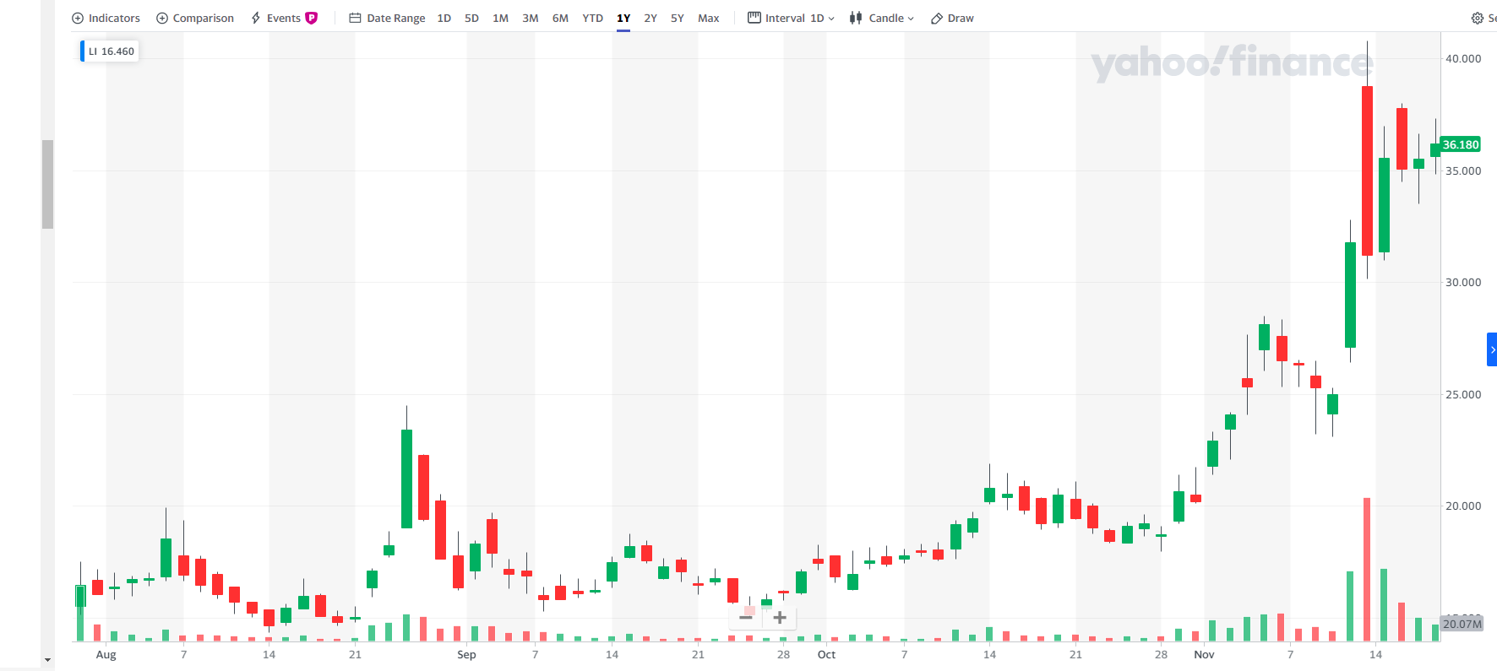Click the Indicators plus icon
Viewport: 1497px width, 671px height.
[x=78, y=18]
